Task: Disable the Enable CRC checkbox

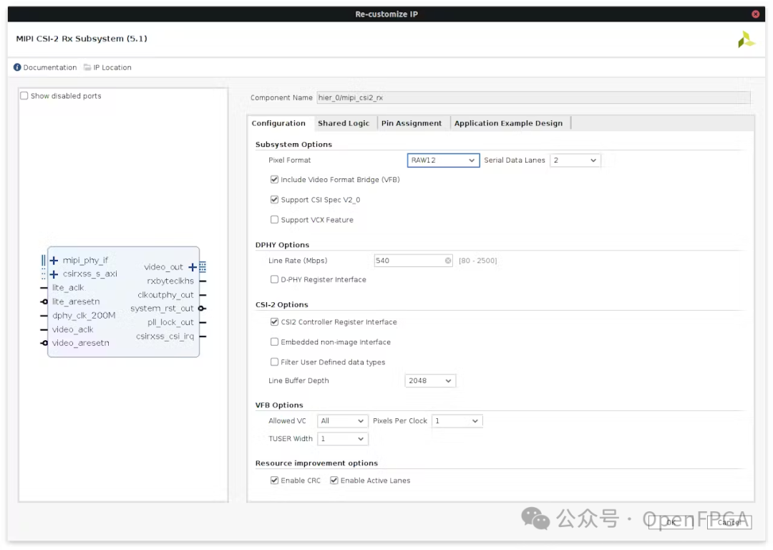Action: click(274, 481)
